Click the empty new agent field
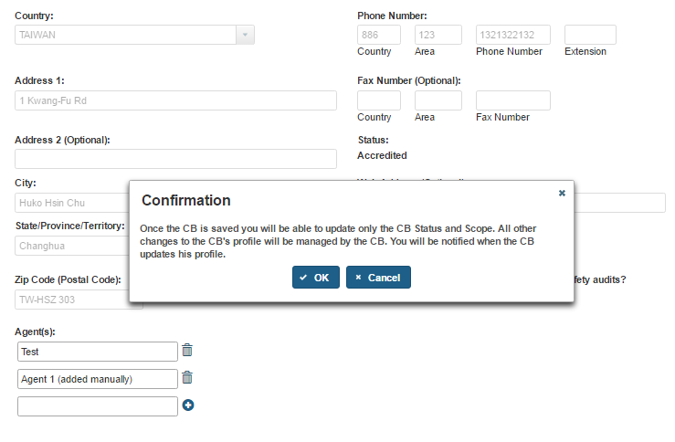 point(98,406)
